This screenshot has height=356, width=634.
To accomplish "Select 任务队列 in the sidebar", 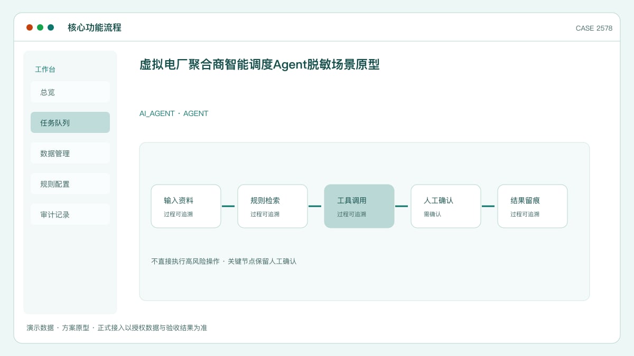I will [70, 122].
